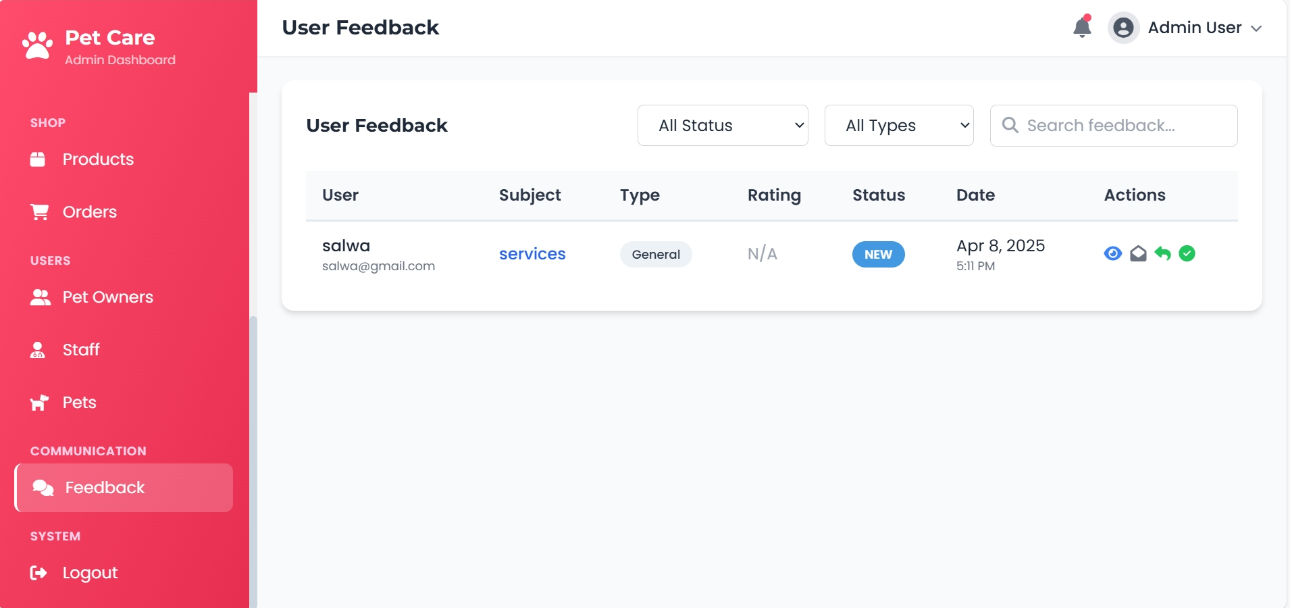Navigate to Pet Owners page
Viewport: 1290px width, 608px height.
click(107, 297)
